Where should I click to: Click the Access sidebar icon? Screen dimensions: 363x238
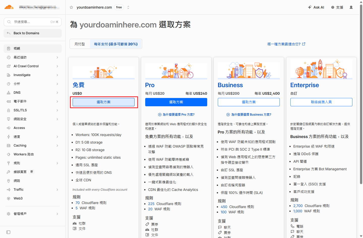pyautogui.click(x=9, y=128)
